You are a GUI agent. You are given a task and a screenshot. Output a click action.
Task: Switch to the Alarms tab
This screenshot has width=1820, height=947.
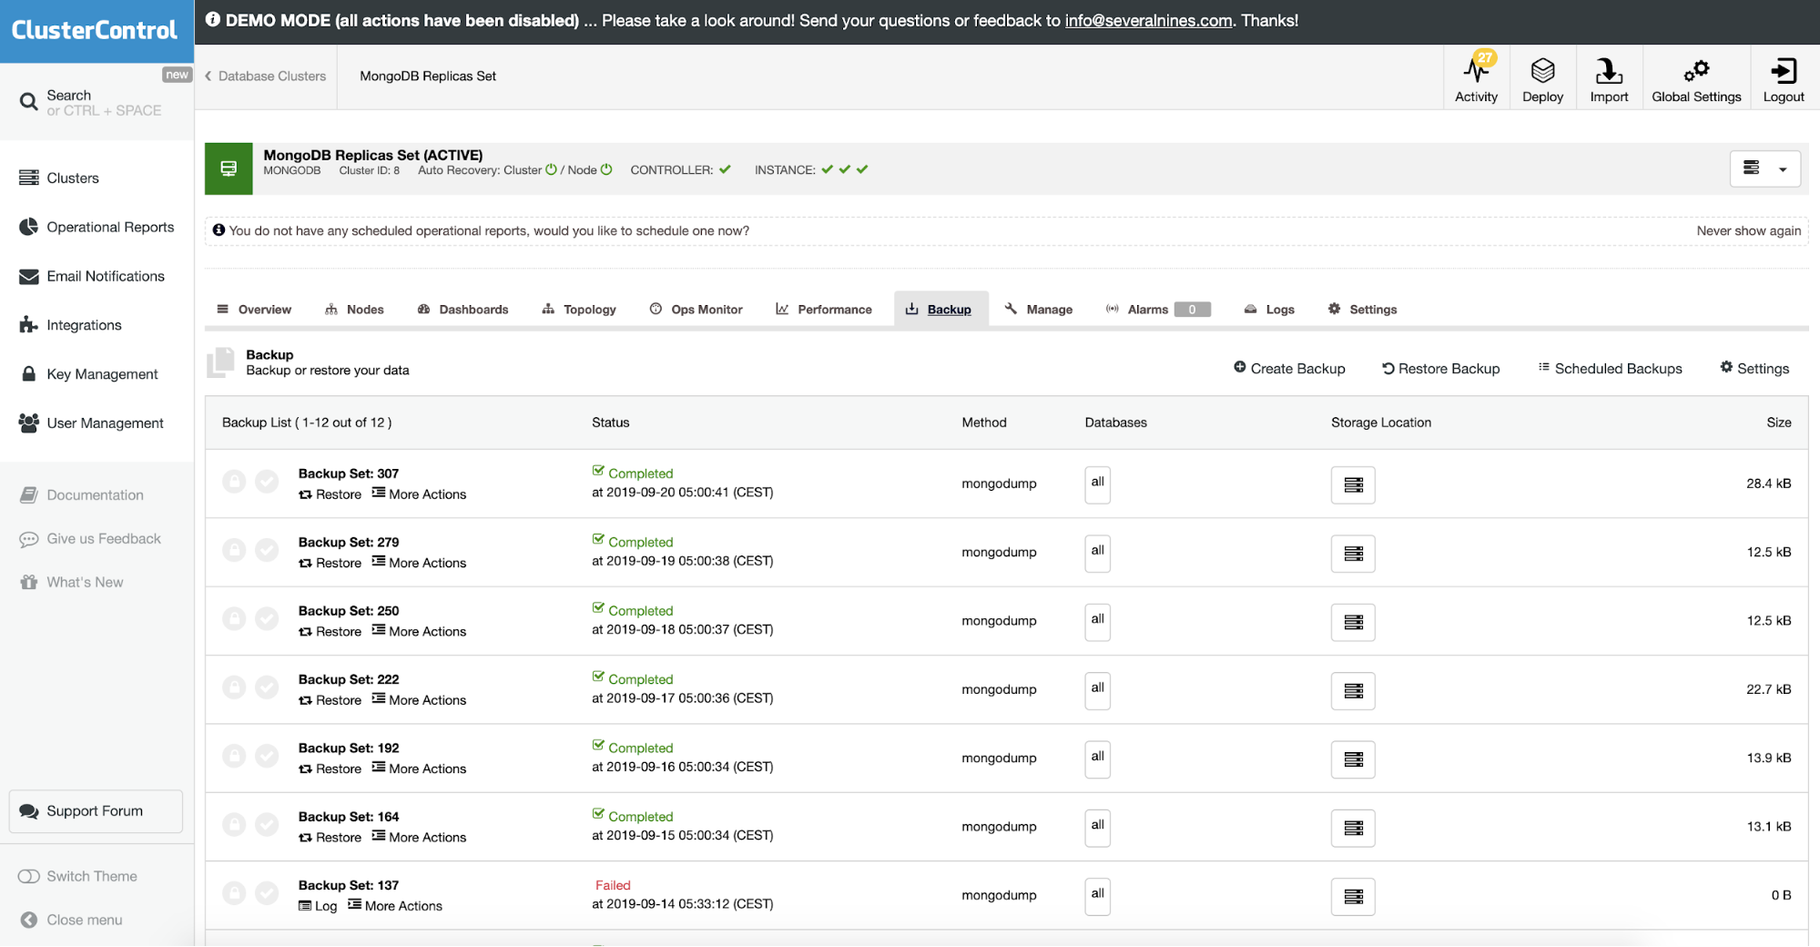click(x=1157, y=310)
